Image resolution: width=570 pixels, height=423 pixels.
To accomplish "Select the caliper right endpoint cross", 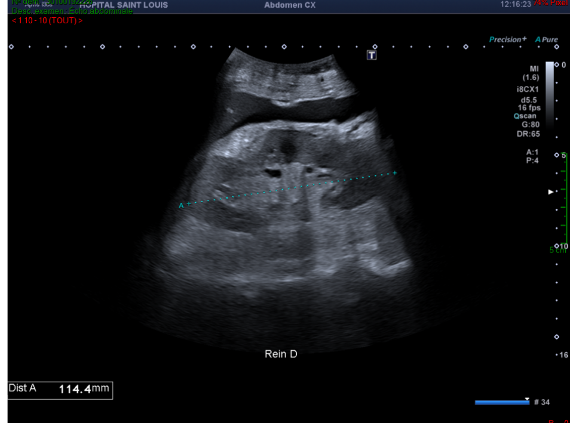I will pyautogui.click(x=394, y=173).
